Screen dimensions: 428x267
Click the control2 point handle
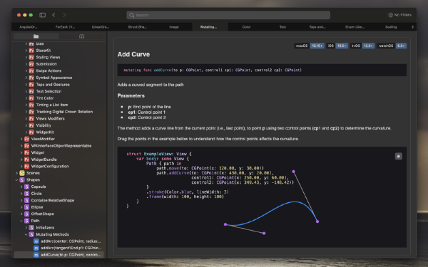(x=293, y=172)
